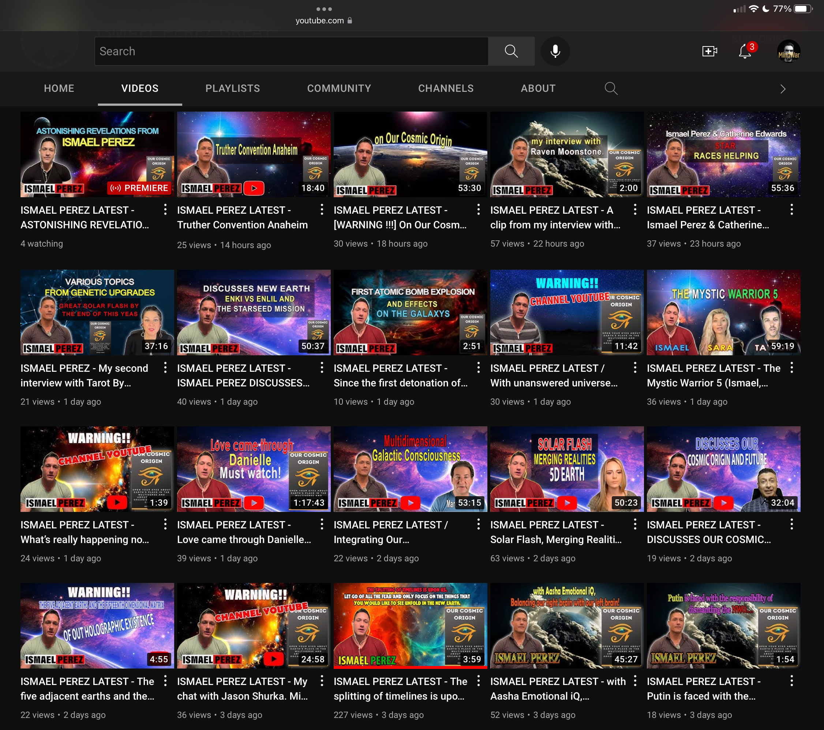Open three-dot menu for Mystic Warrior 5
The image size is (824, 730).
(791, 368)
